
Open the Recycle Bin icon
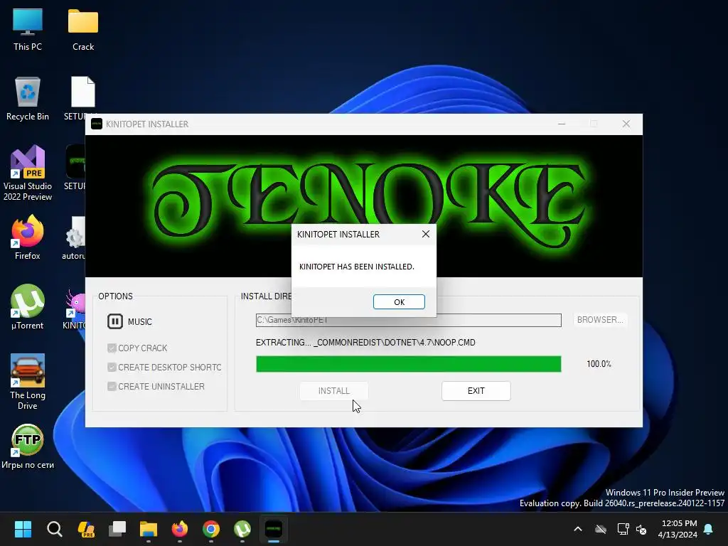coord(28,99)
